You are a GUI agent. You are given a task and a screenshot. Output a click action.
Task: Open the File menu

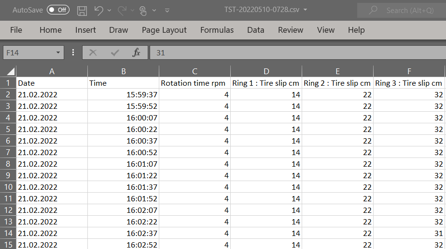[16, 30]
